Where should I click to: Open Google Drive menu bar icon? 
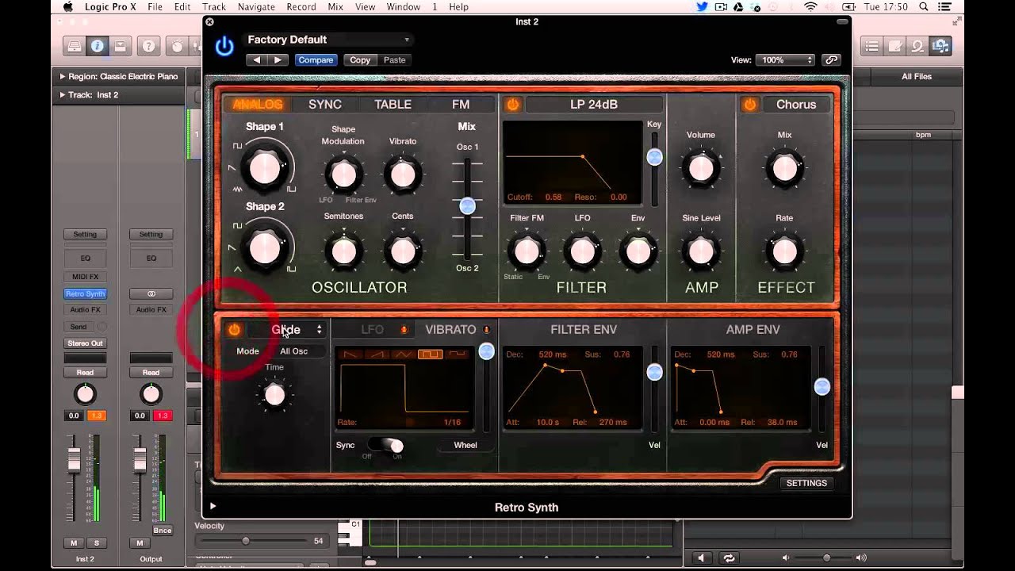point(738,7)
